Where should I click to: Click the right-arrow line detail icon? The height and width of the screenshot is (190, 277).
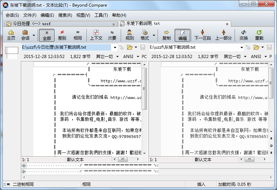24,166
